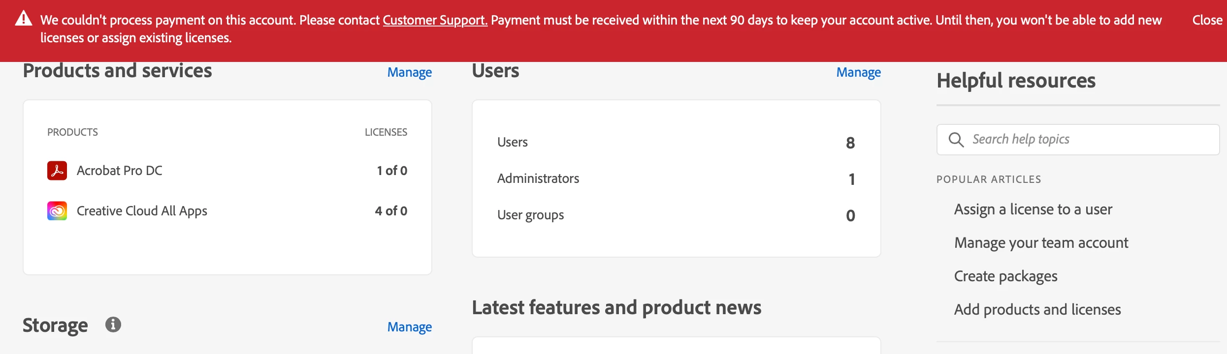Open the Acrobat Pro DC product

click(x=120, y=171)
